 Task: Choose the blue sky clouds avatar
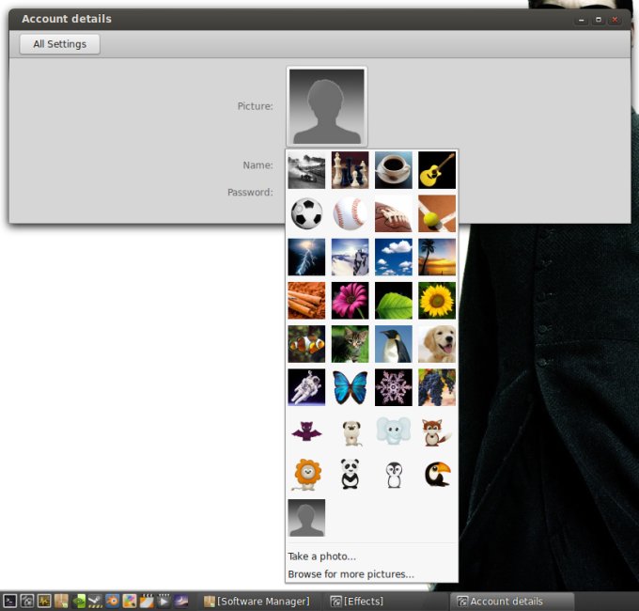coord(393,258)
